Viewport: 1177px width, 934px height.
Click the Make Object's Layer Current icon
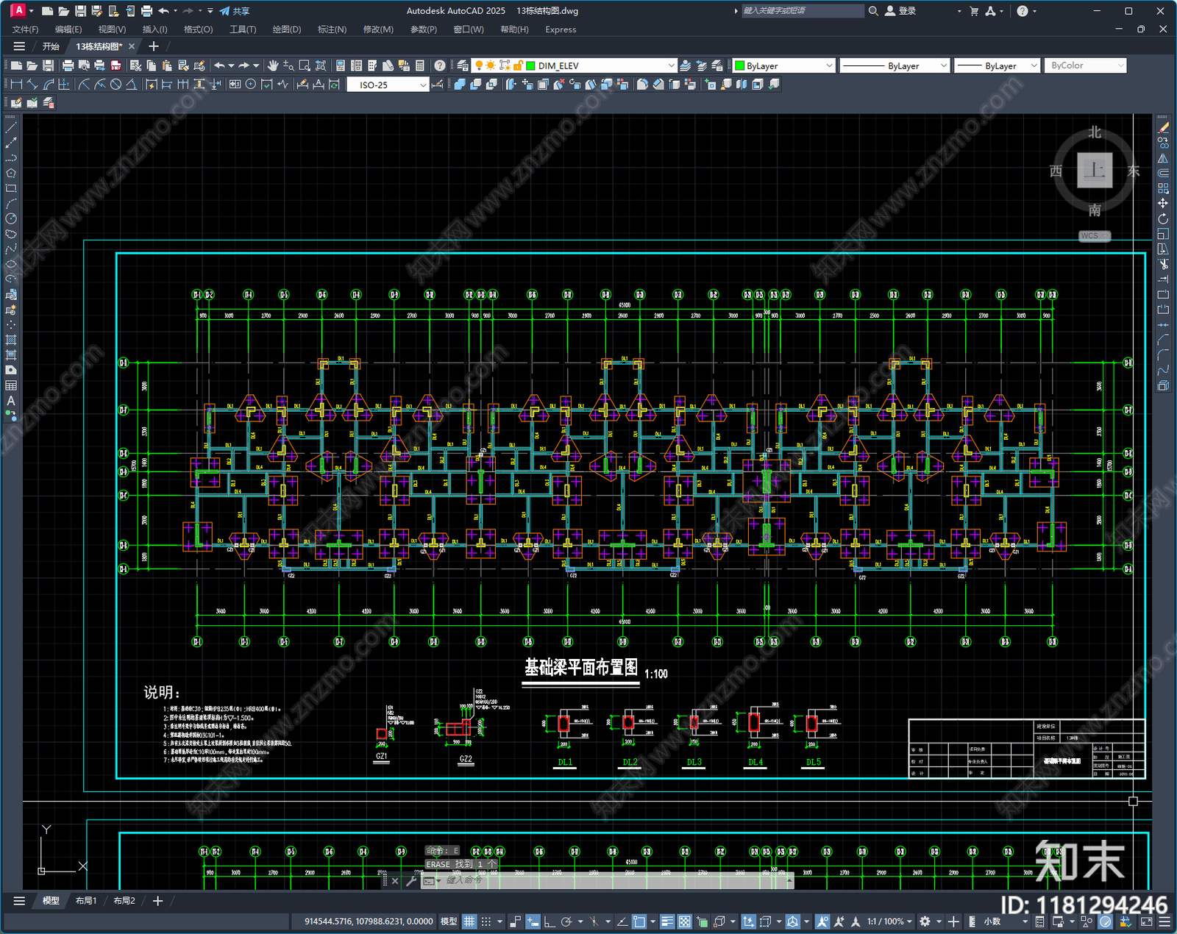coord(686,65)
